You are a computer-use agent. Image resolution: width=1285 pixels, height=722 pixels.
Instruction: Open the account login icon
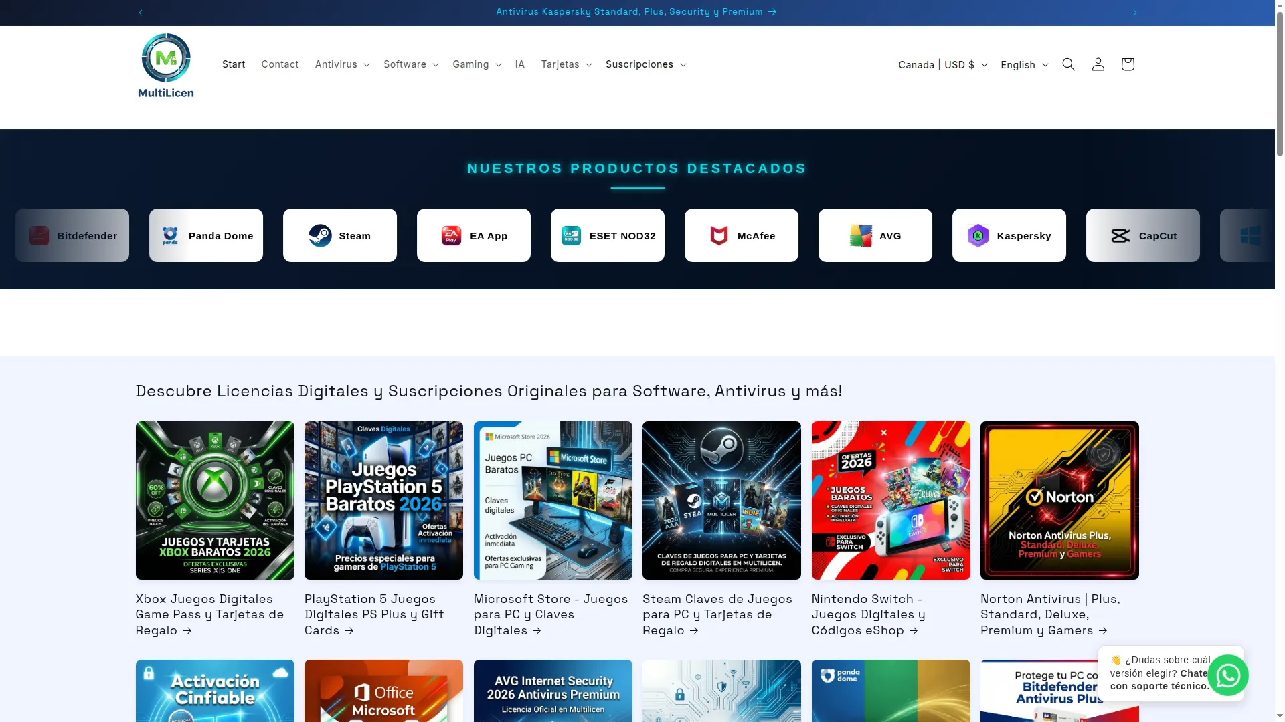coord(1098,64)
